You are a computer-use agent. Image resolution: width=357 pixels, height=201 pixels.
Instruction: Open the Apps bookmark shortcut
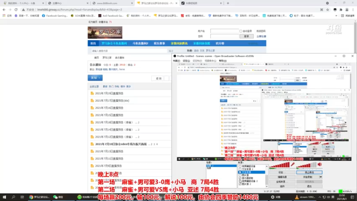coord(7,16)
